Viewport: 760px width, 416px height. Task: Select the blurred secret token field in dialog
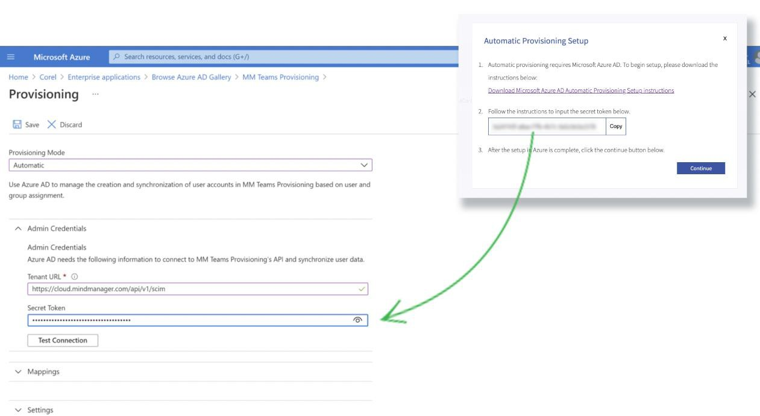click(547, 126)
